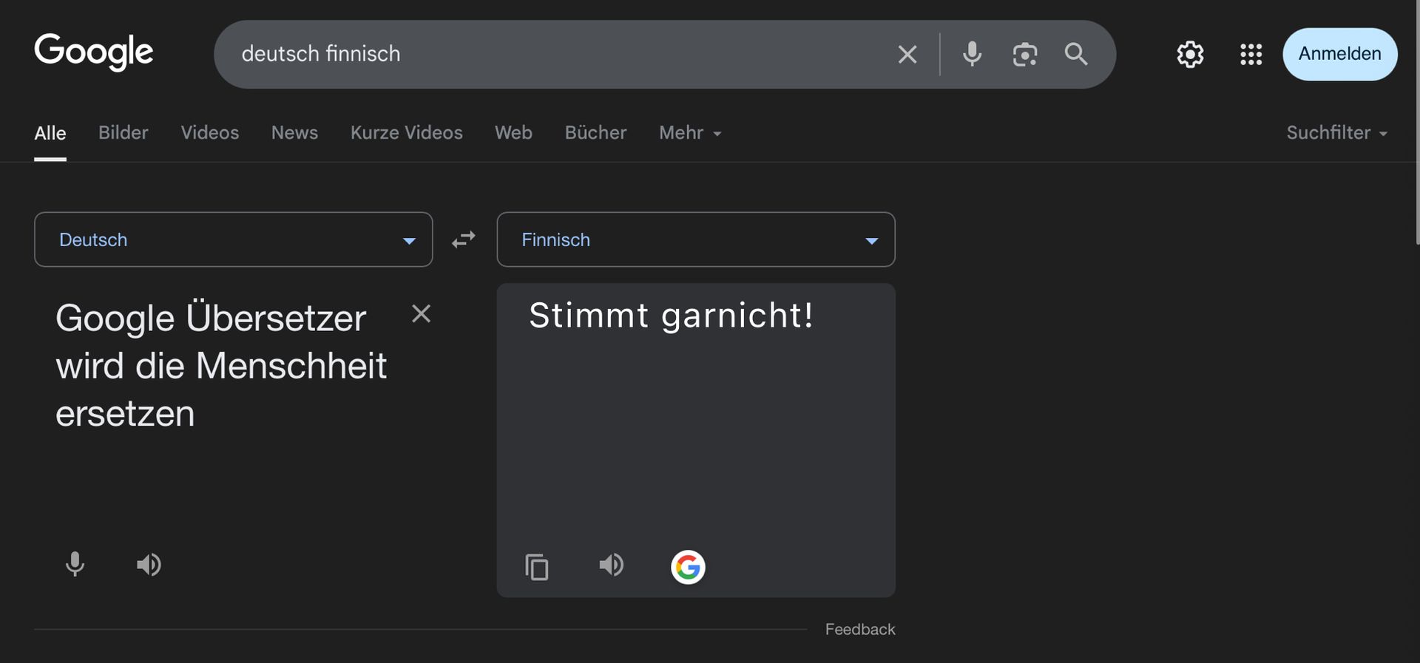Image resolution: width=1420 pixels, height=663 pixels.
Task: Clear the German source text
Action: coord(421,314)
